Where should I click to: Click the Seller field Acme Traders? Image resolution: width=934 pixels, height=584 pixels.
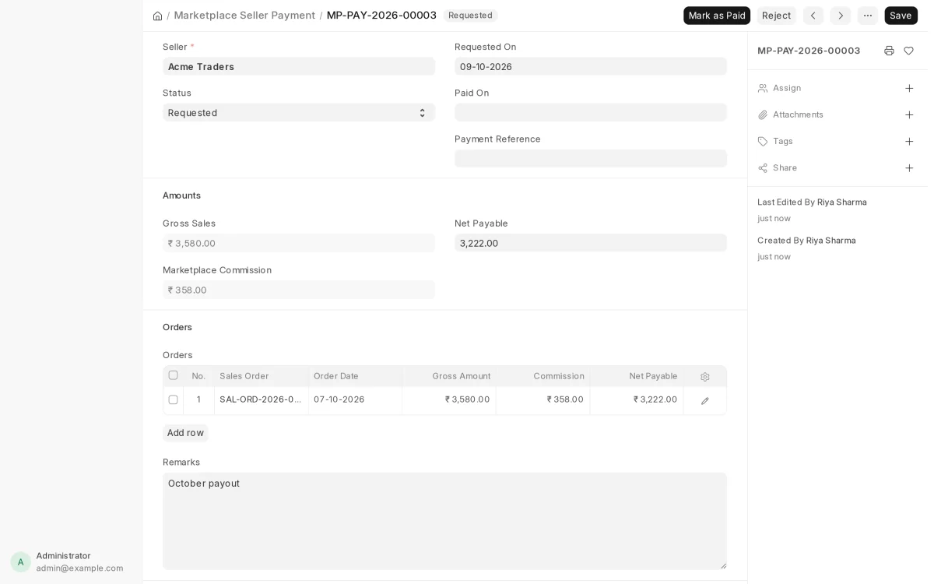click(299, 66)
